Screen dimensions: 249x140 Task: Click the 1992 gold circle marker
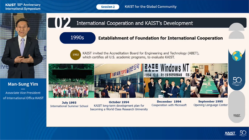click(x=75, y=55)
